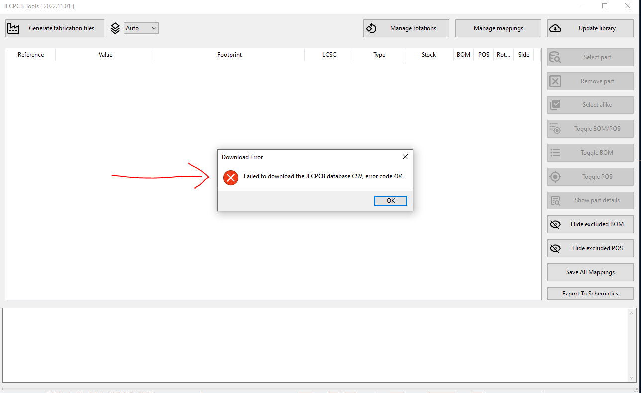The width and height of the screenshot is (641, 393).
Task: Click the X icon on Remove part
Action: point(556,81)
